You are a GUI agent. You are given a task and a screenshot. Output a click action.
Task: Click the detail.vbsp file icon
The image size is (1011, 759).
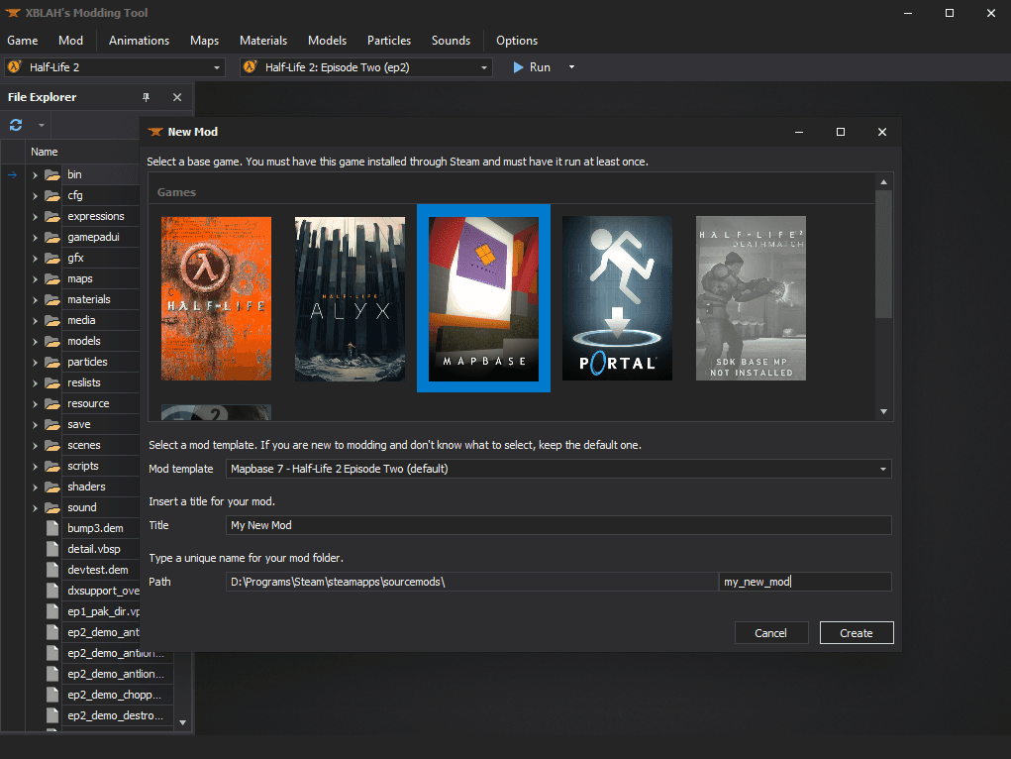point(52,549)
